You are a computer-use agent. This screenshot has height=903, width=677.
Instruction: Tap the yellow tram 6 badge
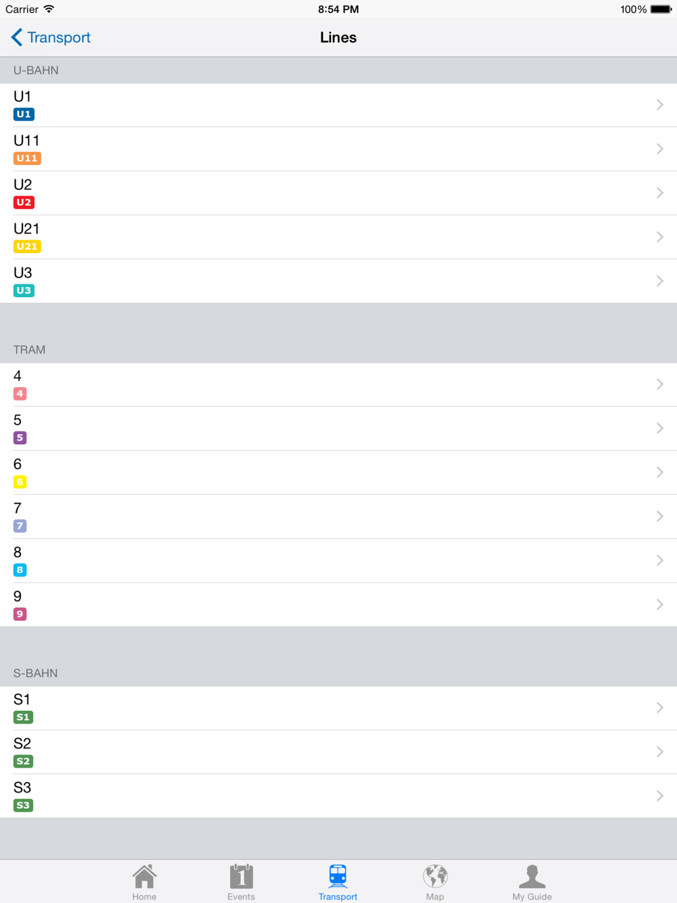pyautogui.click(x=20, y=482)
